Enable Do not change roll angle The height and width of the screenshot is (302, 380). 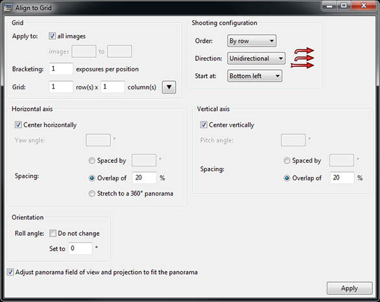point(53,233)
